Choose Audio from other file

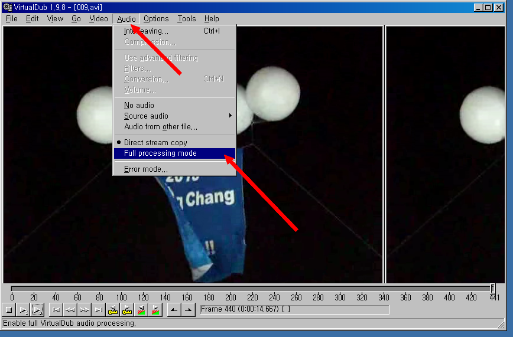[x=174, y=127]
